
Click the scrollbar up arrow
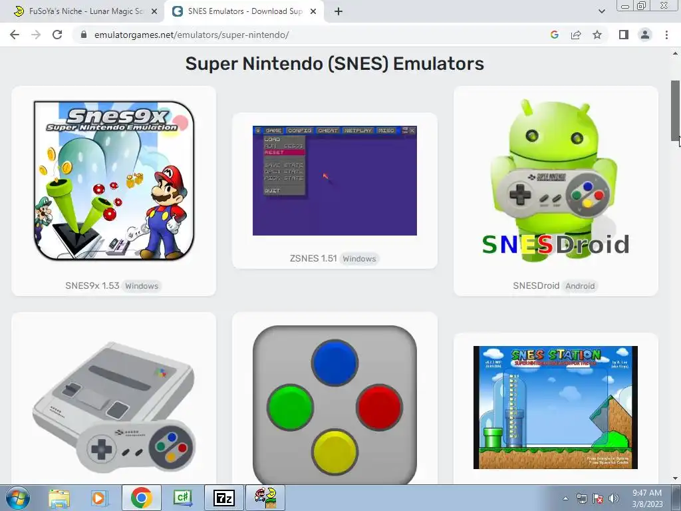[675, 53]
